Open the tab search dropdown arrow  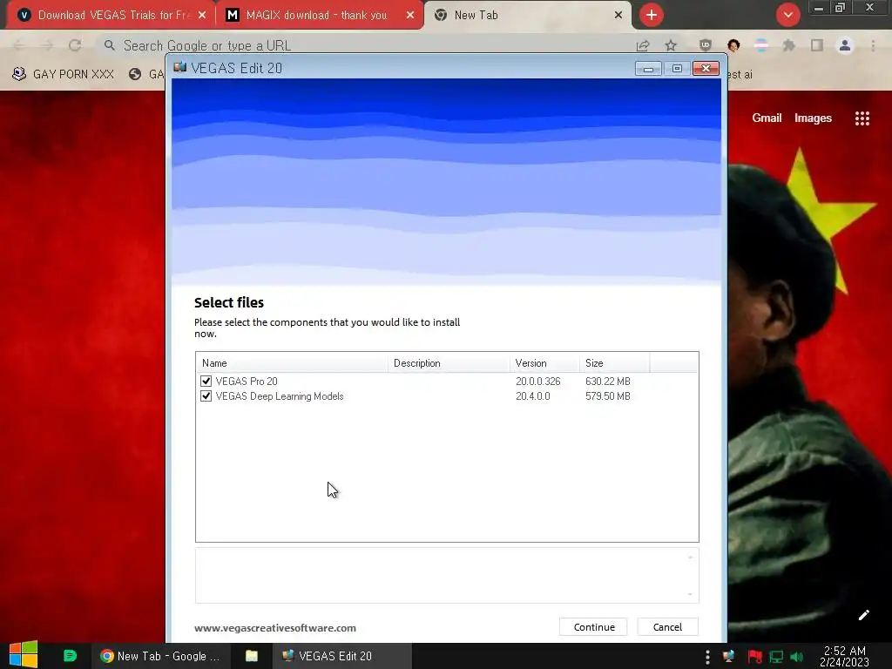[x=787, y=15]
